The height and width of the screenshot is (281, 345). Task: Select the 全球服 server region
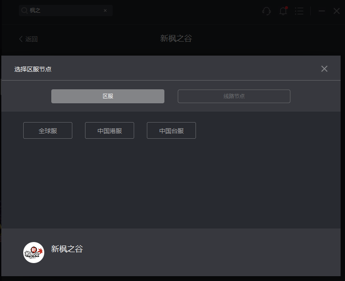[48, 130]
